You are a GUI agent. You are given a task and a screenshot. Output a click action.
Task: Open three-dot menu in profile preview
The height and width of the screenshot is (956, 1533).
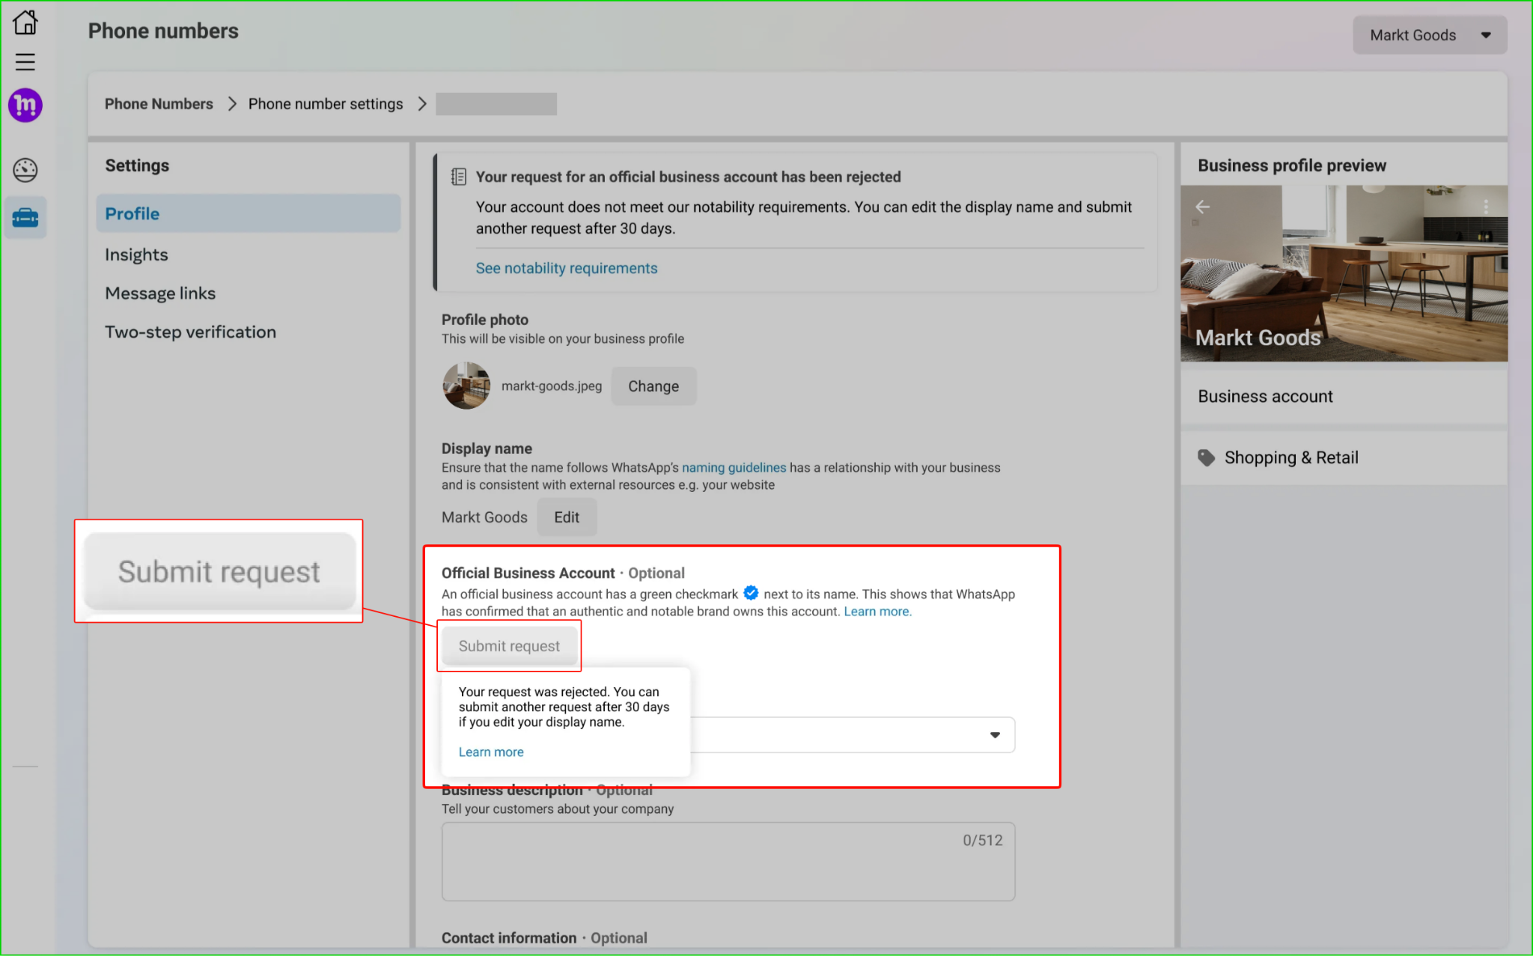pyautogui.click(x=1486, y=207)
